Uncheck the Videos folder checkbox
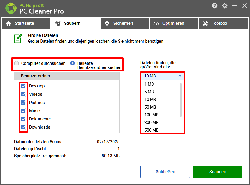This screenshot has height=185, width=250. 23,94
